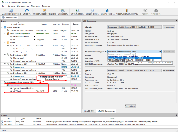Sort by the Устройство/Диск column header
Viewport: 178px width, 132px height.
18,24
